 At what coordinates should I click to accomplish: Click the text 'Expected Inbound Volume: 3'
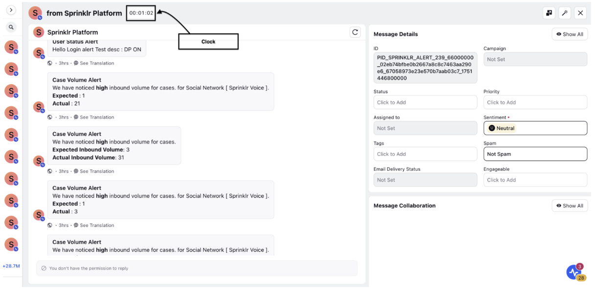91,150
